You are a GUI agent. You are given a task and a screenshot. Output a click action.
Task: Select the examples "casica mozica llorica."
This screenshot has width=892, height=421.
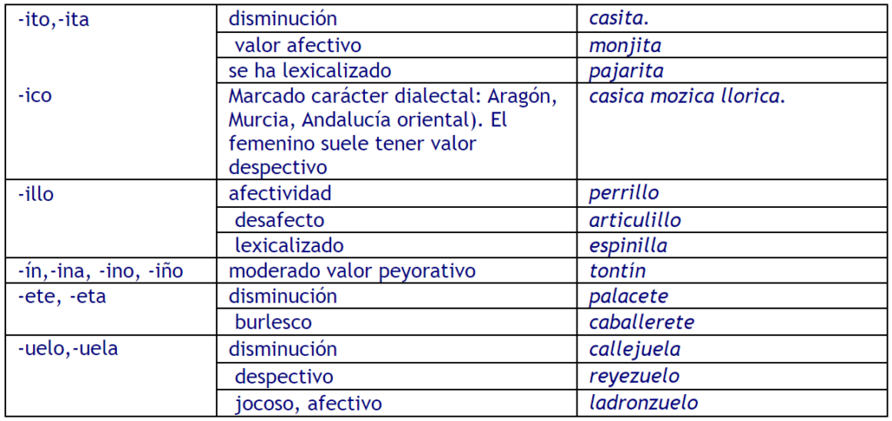(687, 95)
